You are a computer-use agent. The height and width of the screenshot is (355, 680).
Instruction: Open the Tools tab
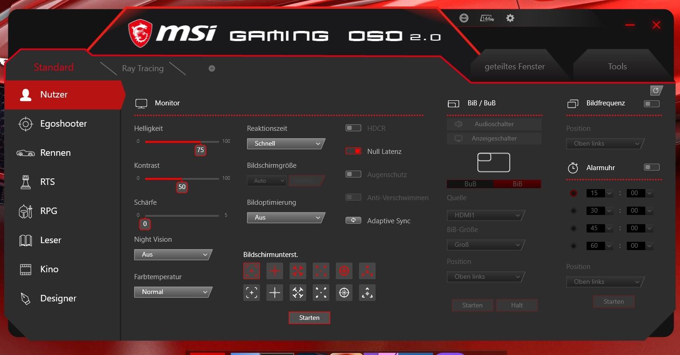[618, 67]
